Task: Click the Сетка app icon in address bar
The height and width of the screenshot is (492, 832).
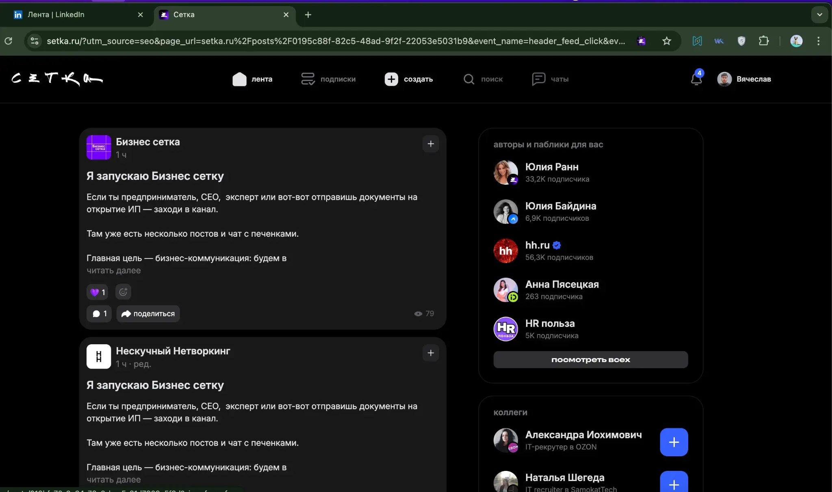Action: [641, 41]
